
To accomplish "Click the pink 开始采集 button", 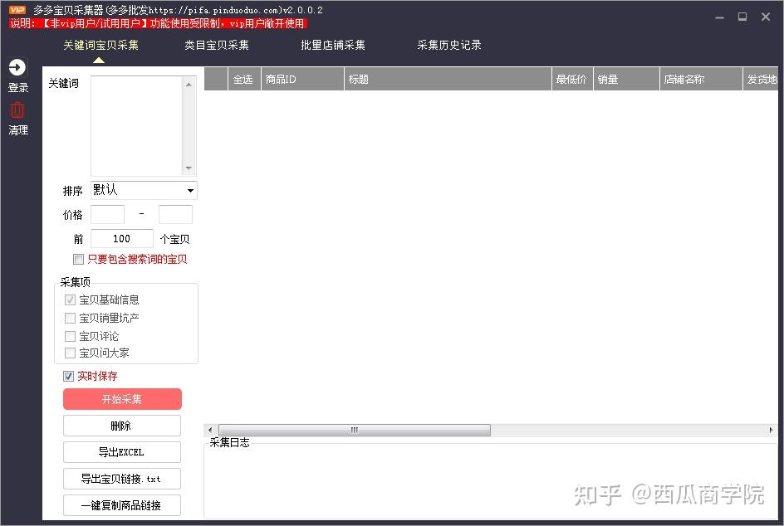I will [121, 399].
